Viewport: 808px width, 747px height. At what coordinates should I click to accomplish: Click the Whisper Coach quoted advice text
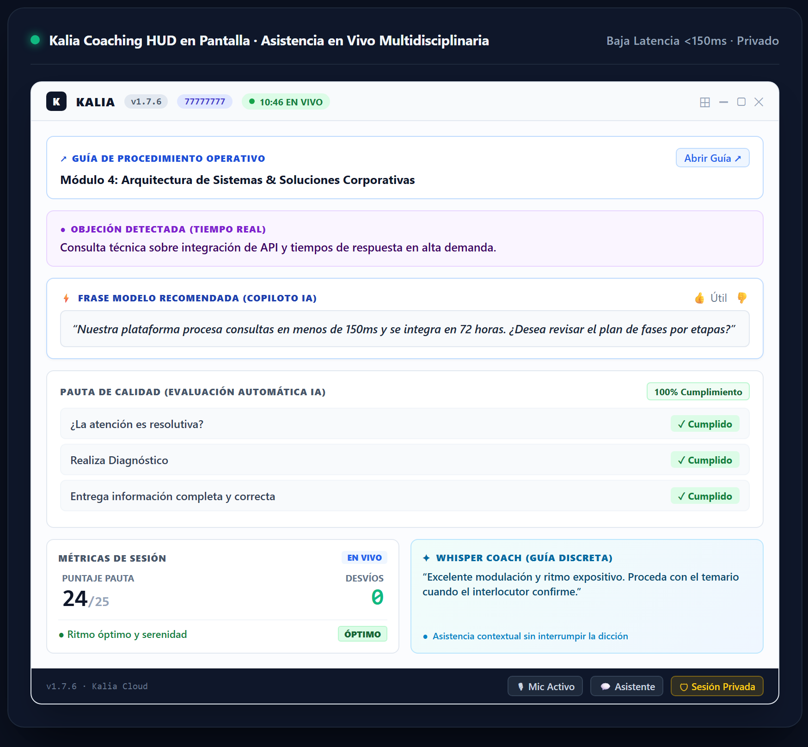coord(581,584)
